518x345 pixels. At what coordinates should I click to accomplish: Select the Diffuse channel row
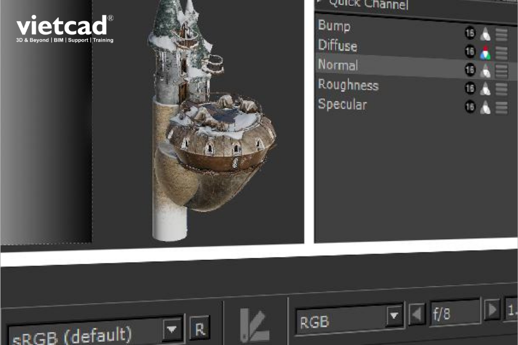tap(416, 48)
